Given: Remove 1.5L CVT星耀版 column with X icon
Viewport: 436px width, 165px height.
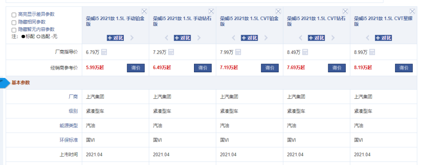Looking at the screenshot, I should point(412,11).
